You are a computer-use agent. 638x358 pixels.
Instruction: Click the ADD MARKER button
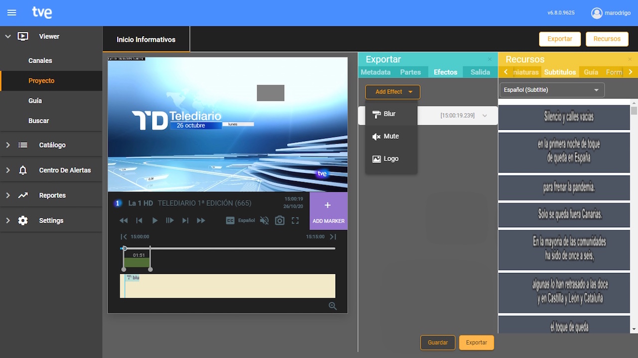[x=328, y=211]
